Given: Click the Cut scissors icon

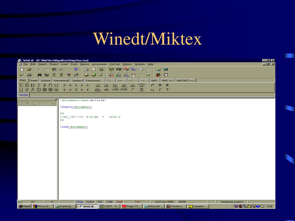Looking at the screenshot, I should click(39, 69).
